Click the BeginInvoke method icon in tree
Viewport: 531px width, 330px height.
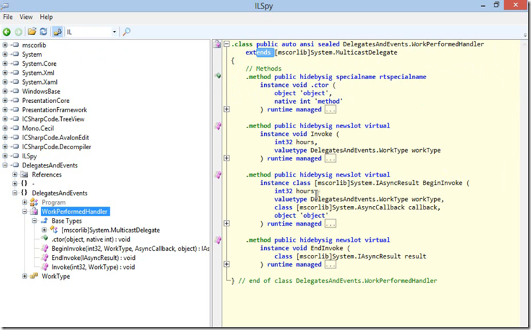(44, 249)
